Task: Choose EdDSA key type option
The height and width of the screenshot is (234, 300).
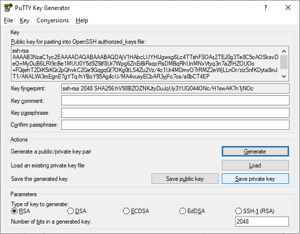Action: click(x=183, y=211)
